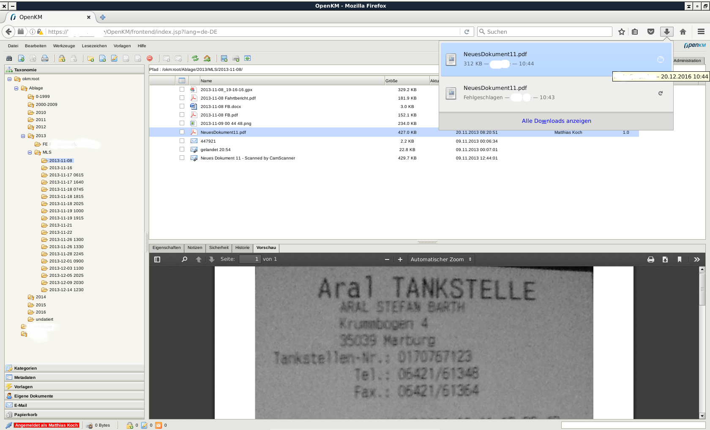Image resolution: width=710 pixels, height=430 pixels.
Task: Select the search (binoculars) tool
Action: [x=9, y=58]
